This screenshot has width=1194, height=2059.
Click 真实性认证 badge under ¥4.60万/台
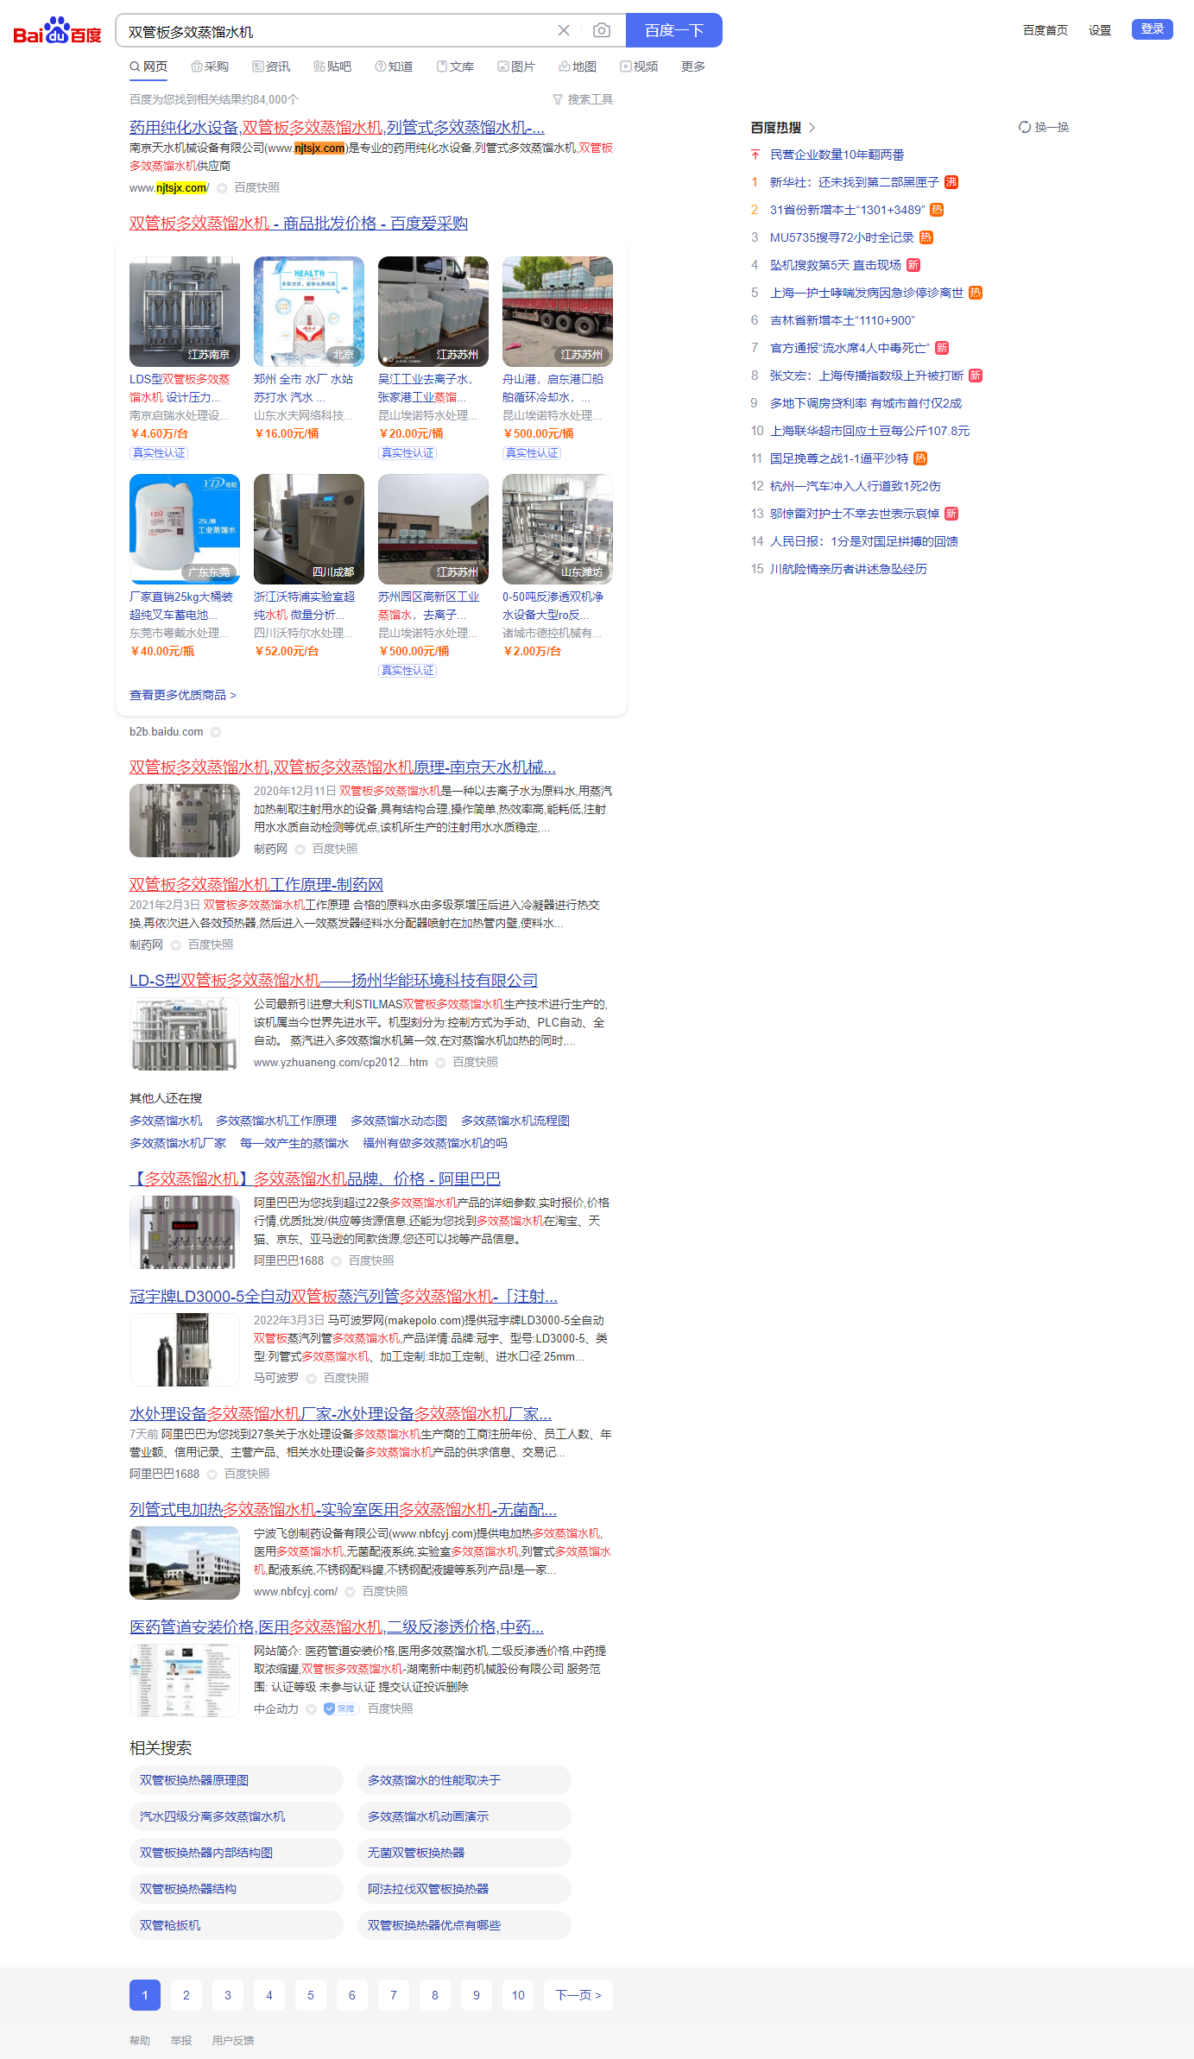click(x=159, y=453)
